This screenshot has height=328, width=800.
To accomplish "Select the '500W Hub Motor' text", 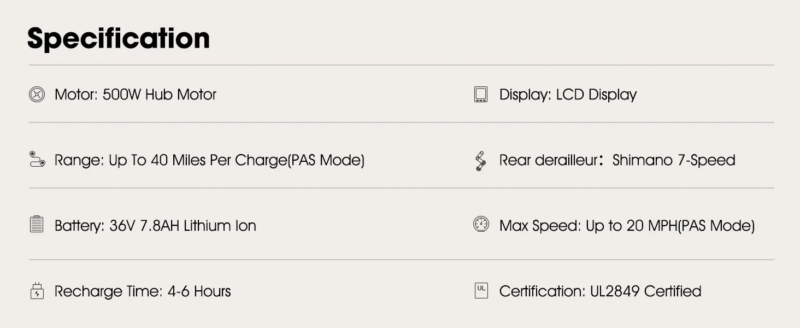I will pyautogui.click(x=160, y=95).
